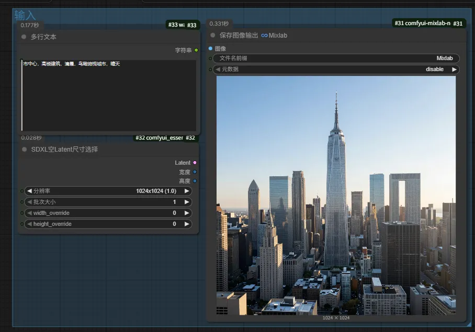Increase height_override with the right arrow

[187, 224]
